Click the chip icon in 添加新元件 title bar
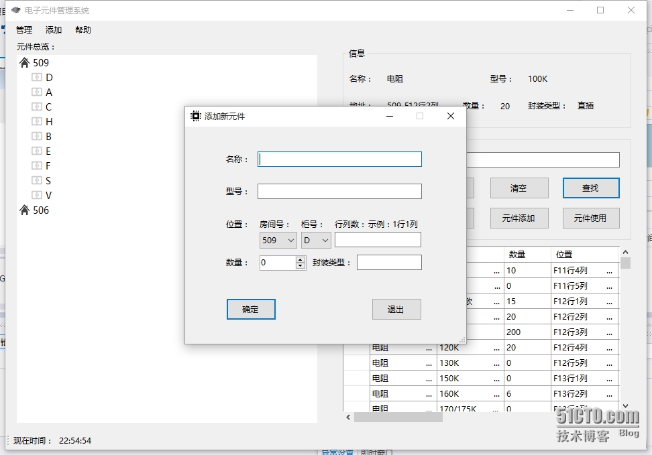 195,117
